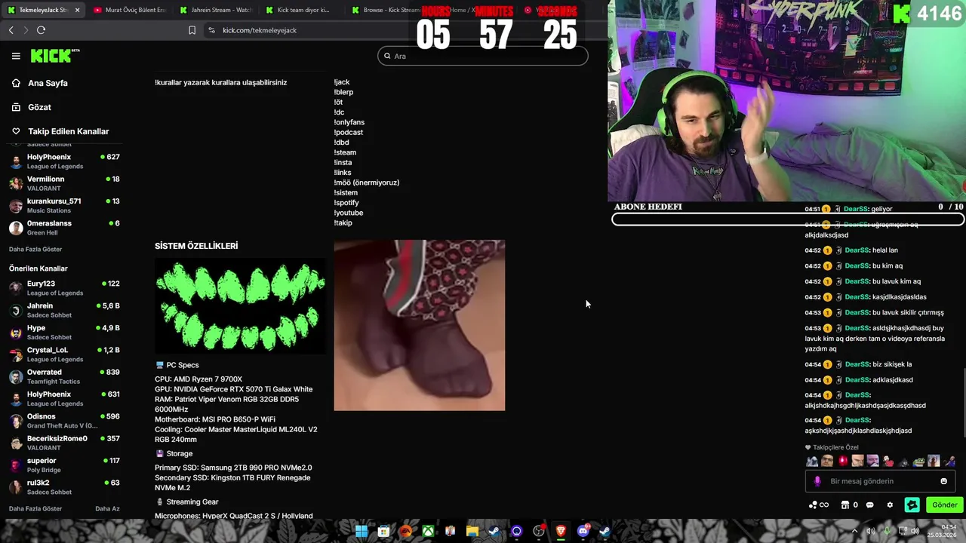Select the heart character emote
The image size is (966, 543).
888,461
